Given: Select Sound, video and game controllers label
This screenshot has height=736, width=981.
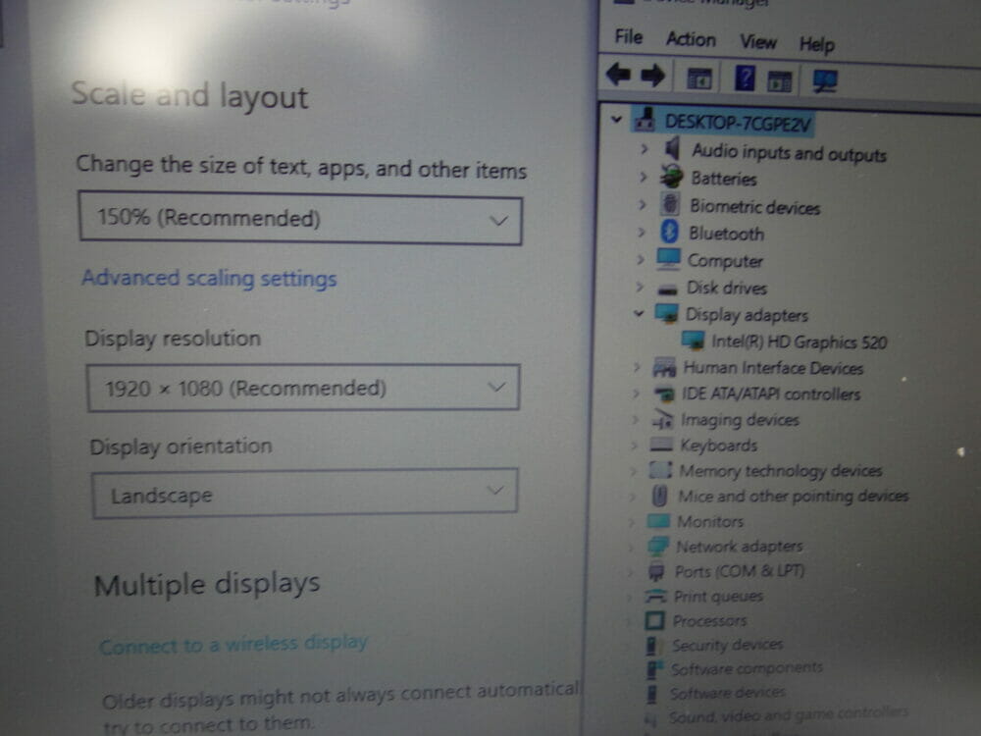Looking at the screenshot, I should click(x=788, y=714).
